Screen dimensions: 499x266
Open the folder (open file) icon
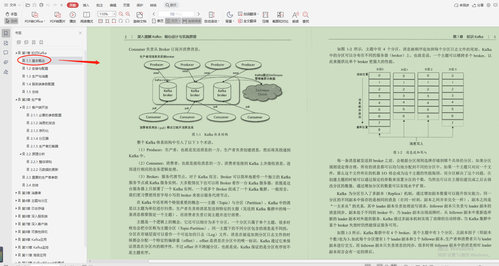[x=28, y=5]
